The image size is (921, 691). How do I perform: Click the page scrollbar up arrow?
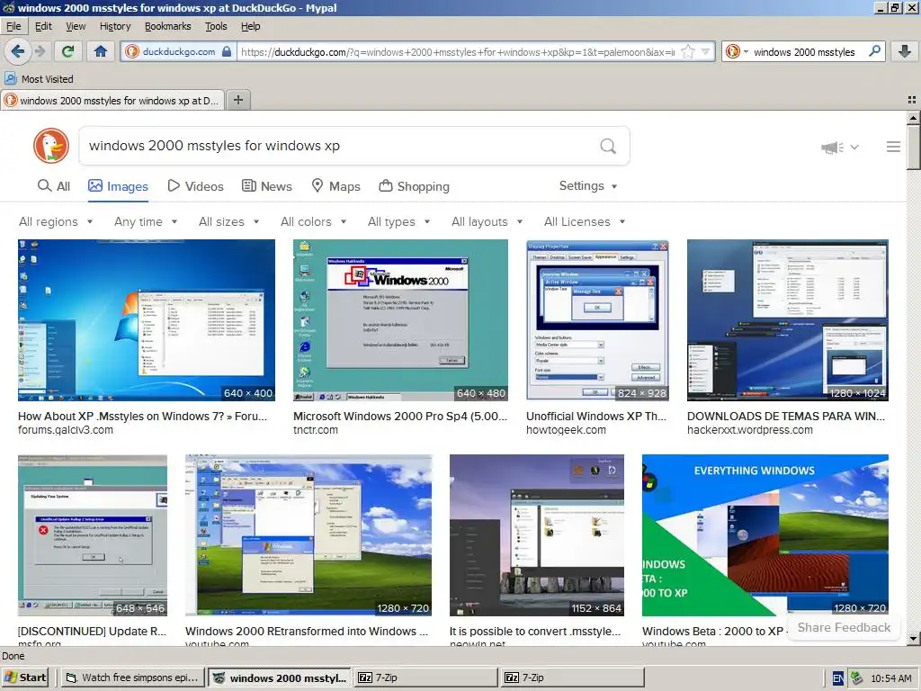(914, 118)
